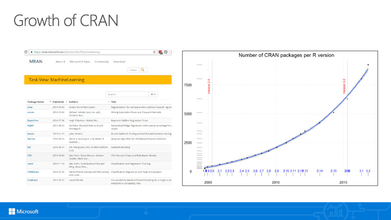
Task: Sort the table by Package Name
Action: 36,102
